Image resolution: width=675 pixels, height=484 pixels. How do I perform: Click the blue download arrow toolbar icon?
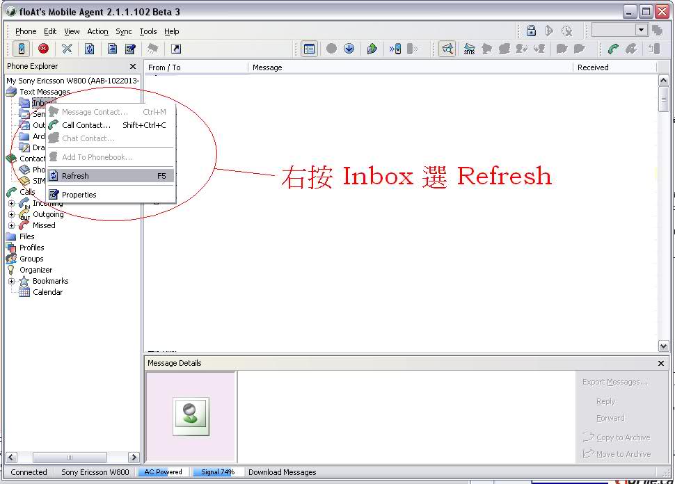click(349, 49)
